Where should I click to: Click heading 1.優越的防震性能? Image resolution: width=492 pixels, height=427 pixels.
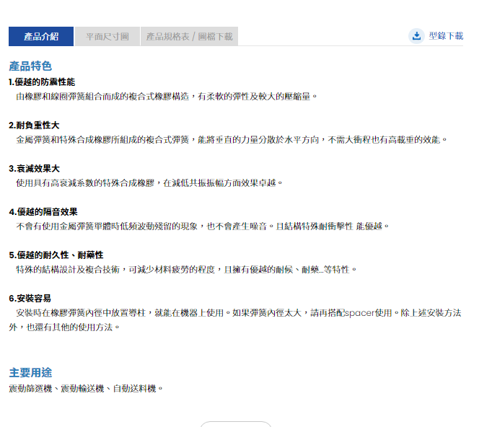(42, 82)
